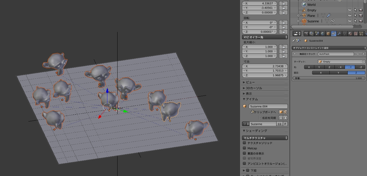
Task: Remove the AutoTrack constraint with X
Action: click(x=363, y=54)
